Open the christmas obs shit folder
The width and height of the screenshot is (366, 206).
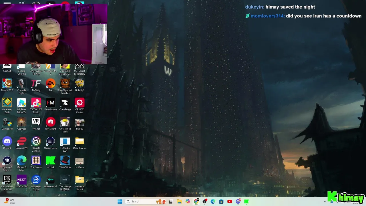pos(79,183)
